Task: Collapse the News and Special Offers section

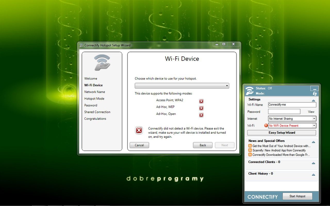Action: pos(313,142)
